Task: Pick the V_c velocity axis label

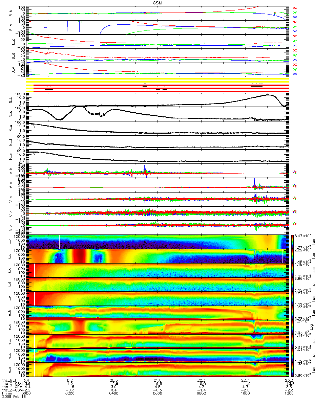Action: [x=10, y=185]
